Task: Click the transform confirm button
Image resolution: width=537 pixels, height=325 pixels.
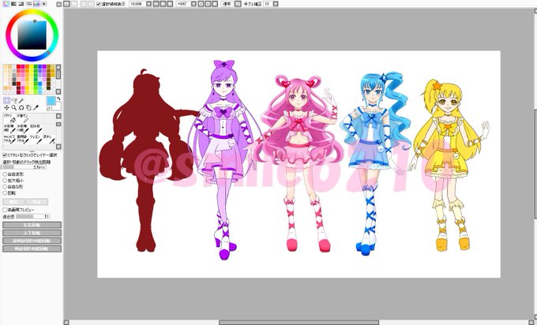Action: coord(13,201)
